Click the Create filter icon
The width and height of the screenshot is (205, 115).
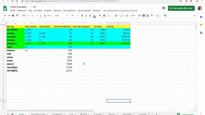(152, 16)
